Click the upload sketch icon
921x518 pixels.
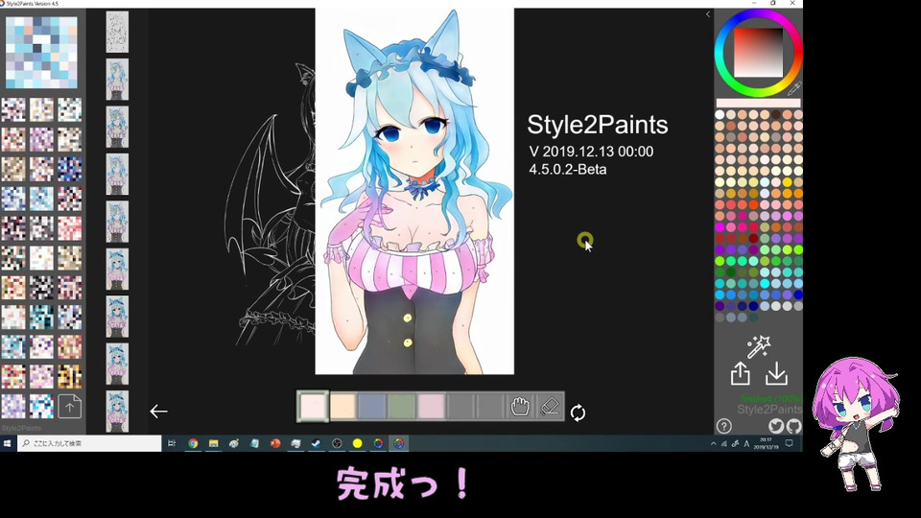[x=740, y=373]
